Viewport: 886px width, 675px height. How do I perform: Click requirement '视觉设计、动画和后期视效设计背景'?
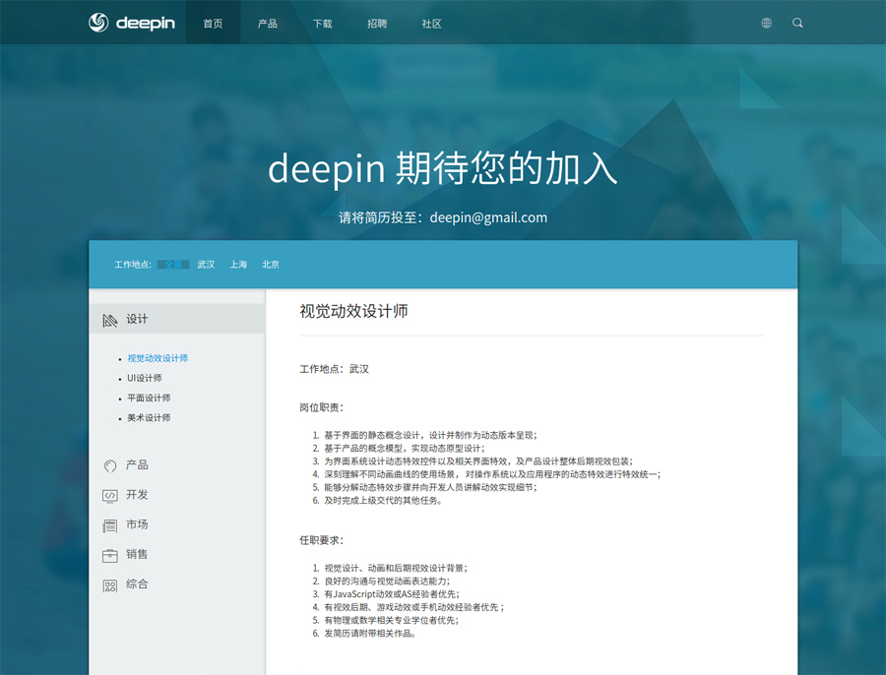(396, 569)
